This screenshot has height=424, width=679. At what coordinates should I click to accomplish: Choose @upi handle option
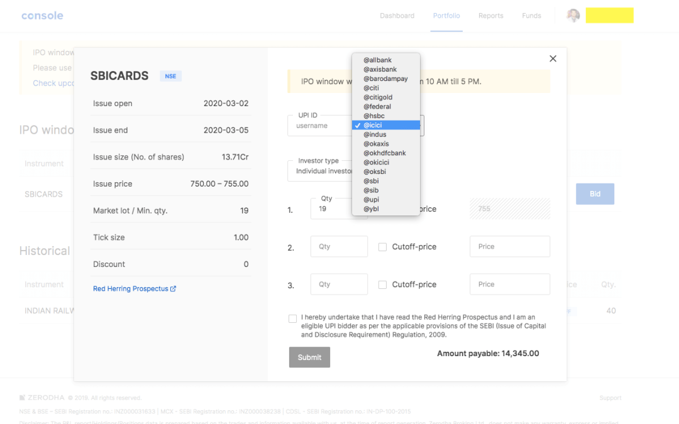(386, 200)
